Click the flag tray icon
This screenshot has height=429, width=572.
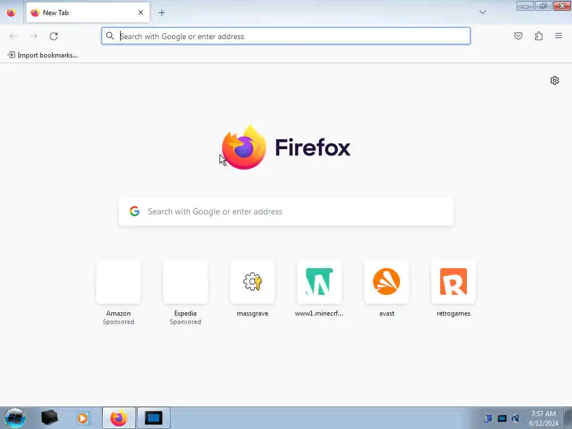[x=488, y=418]
